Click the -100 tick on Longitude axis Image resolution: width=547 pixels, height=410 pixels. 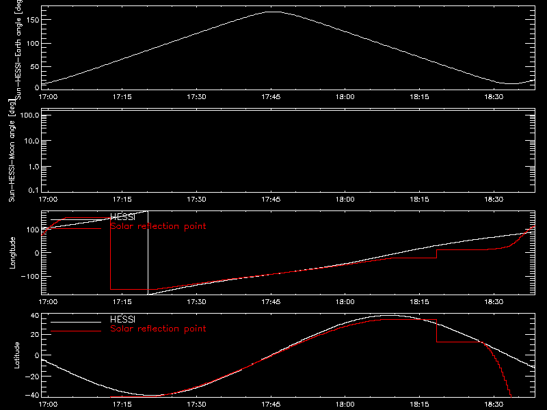click(x=30, y=277)
